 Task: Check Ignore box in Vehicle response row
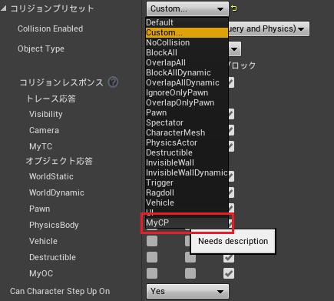tap(152, 241)
